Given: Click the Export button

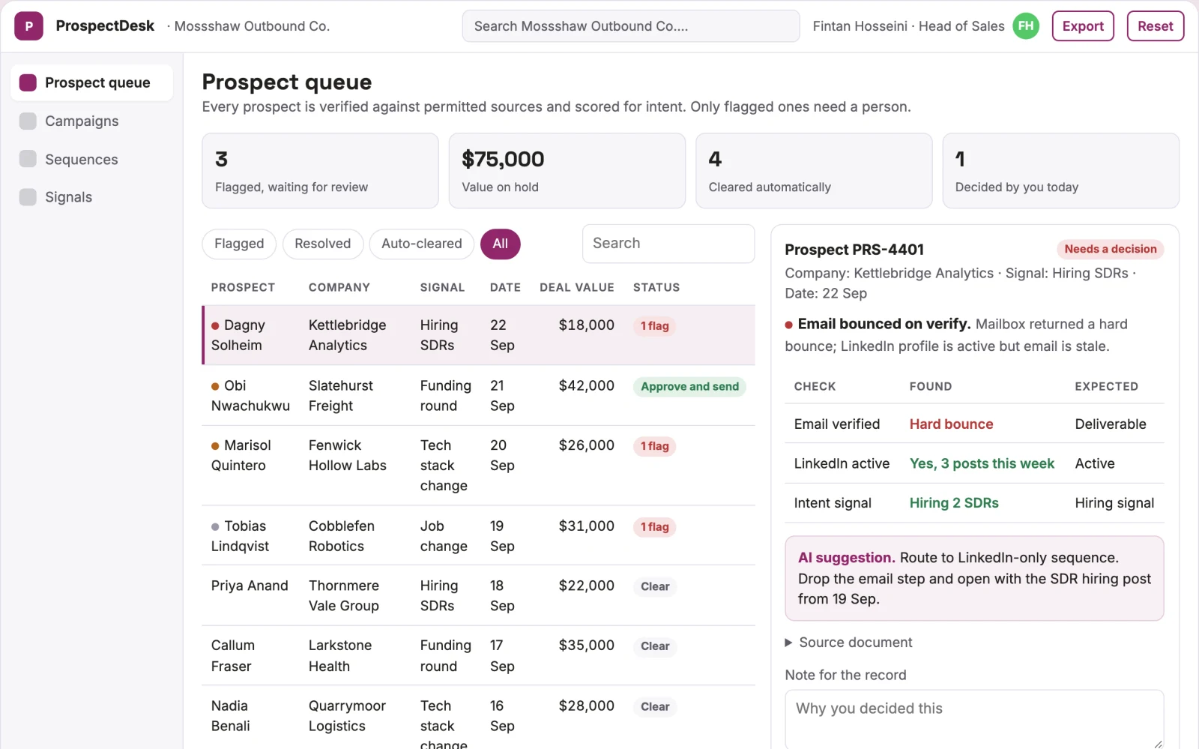Looking at the screenshot, I should [x=1083, y=26].
